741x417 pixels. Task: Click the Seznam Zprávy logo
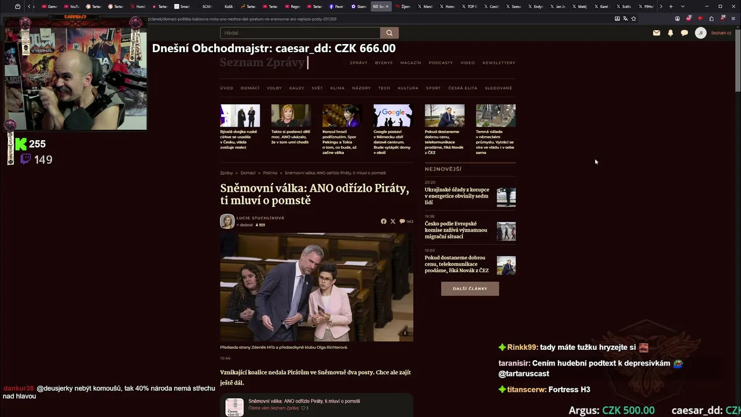tap(262, 63)
